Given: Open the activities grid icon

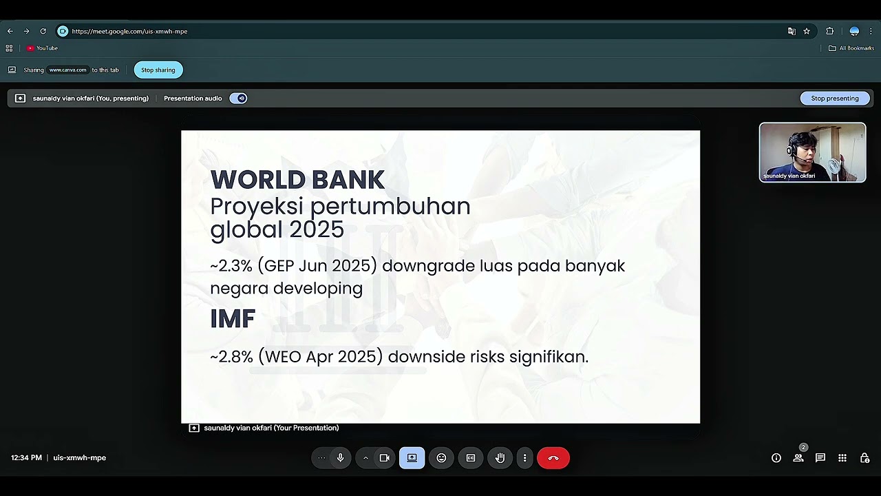Looking at the screenshot, I should (x=842, y=458).
